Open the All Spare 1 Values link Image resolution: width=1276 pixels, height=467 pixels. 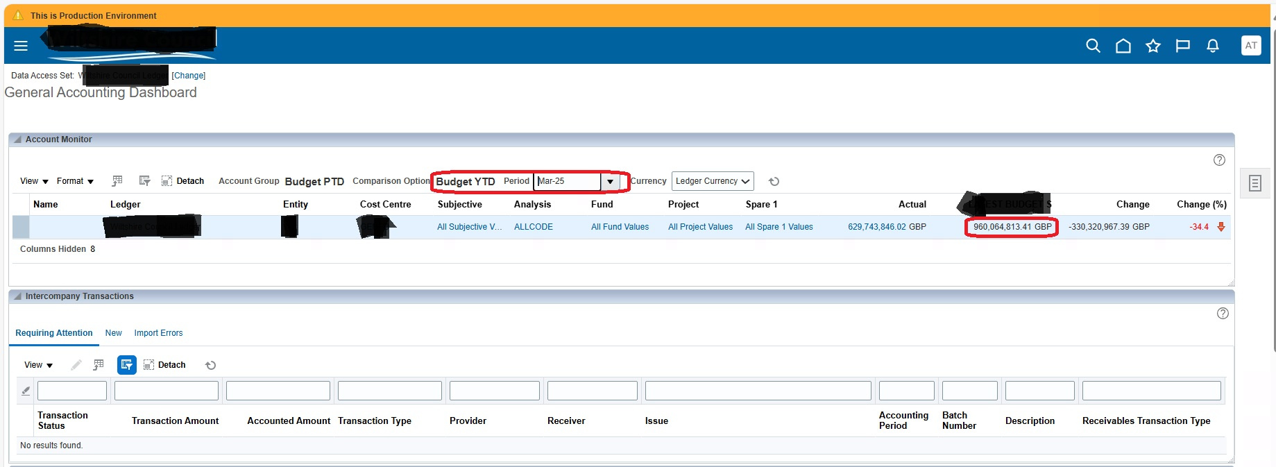(779, 227)
